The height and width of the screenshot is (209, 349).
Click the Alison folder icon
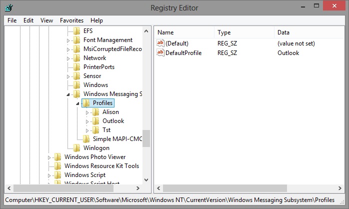[95, 112]
